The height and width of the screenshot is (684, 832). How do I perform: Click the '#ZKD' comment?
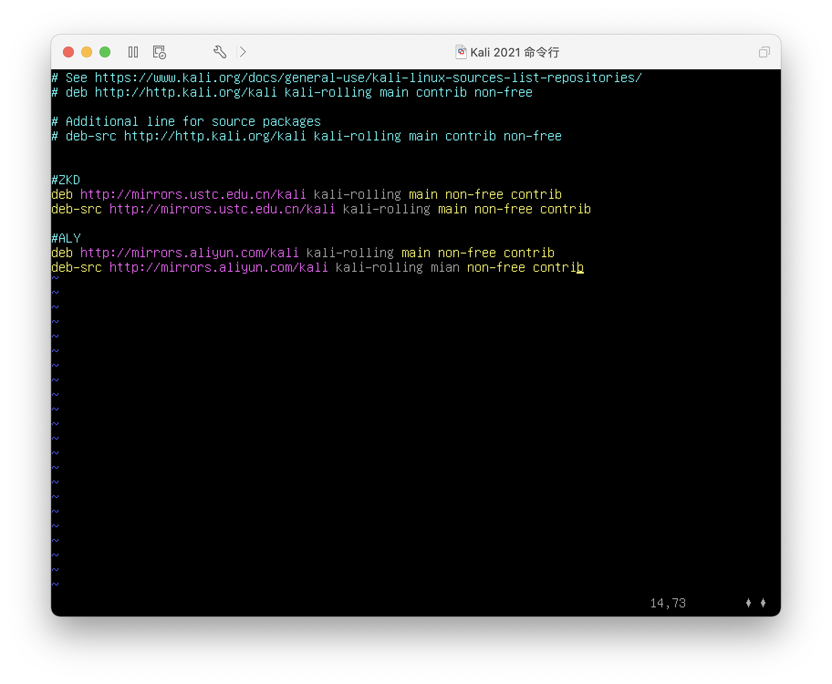(66, 180)
